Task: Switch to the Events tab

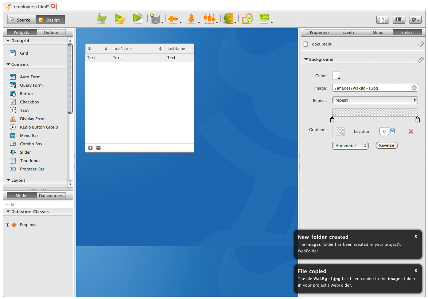Action: (x=348, y=32)
